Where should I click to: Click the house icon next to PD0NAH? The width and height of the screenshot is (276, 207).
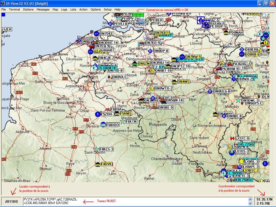226,33
